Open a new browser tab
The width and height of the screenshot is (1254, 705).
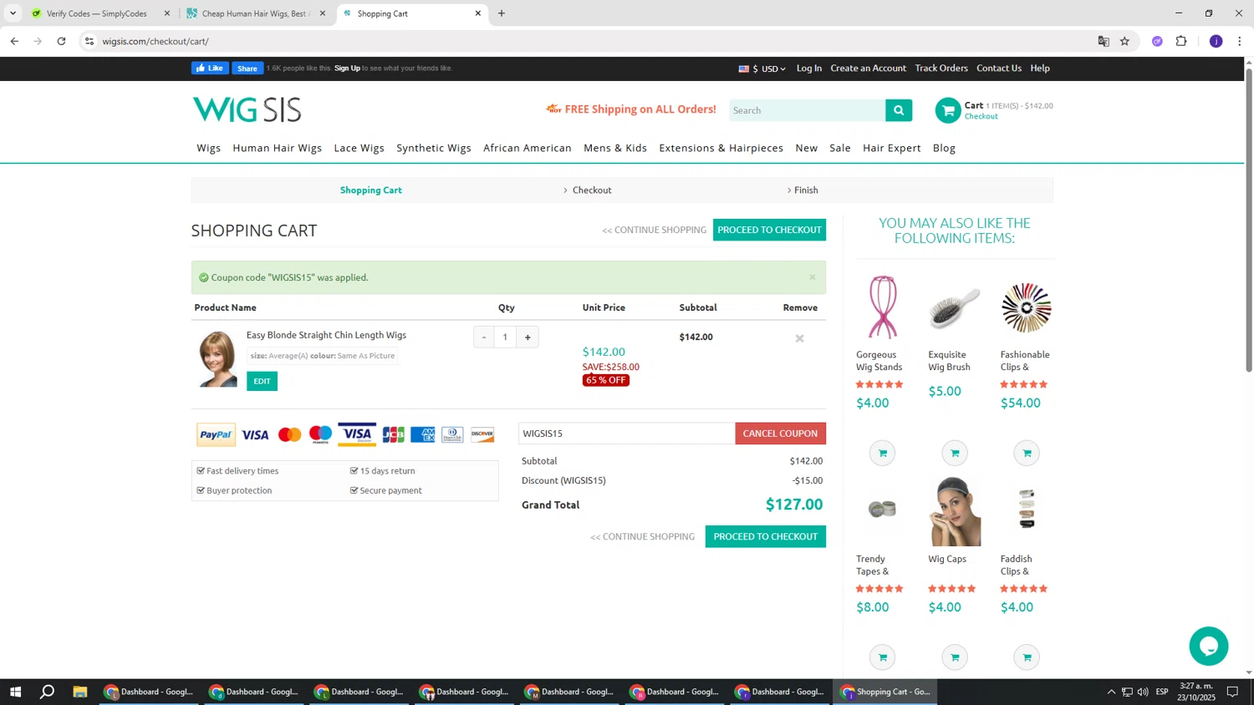[x=502, y=13]
